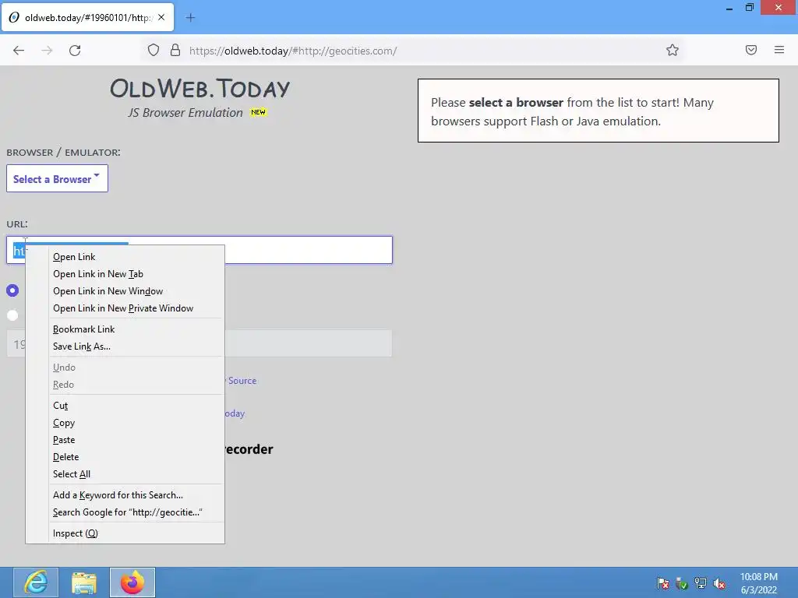Choose Search Google for "http://geocitie..."
This screenshot has width=798, height=598.
tap(128, 512)
